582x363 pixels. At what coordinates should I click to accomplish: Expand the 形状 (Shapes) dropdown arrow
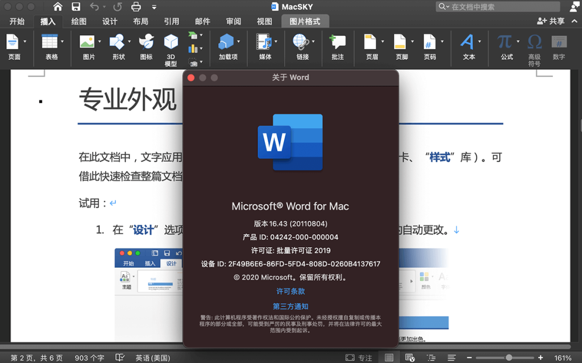coord(129,42)
